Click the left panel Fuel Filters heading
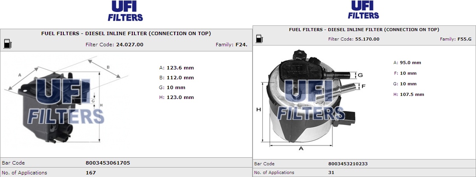Viewport: 476px width, 177px height. point(126,33)
